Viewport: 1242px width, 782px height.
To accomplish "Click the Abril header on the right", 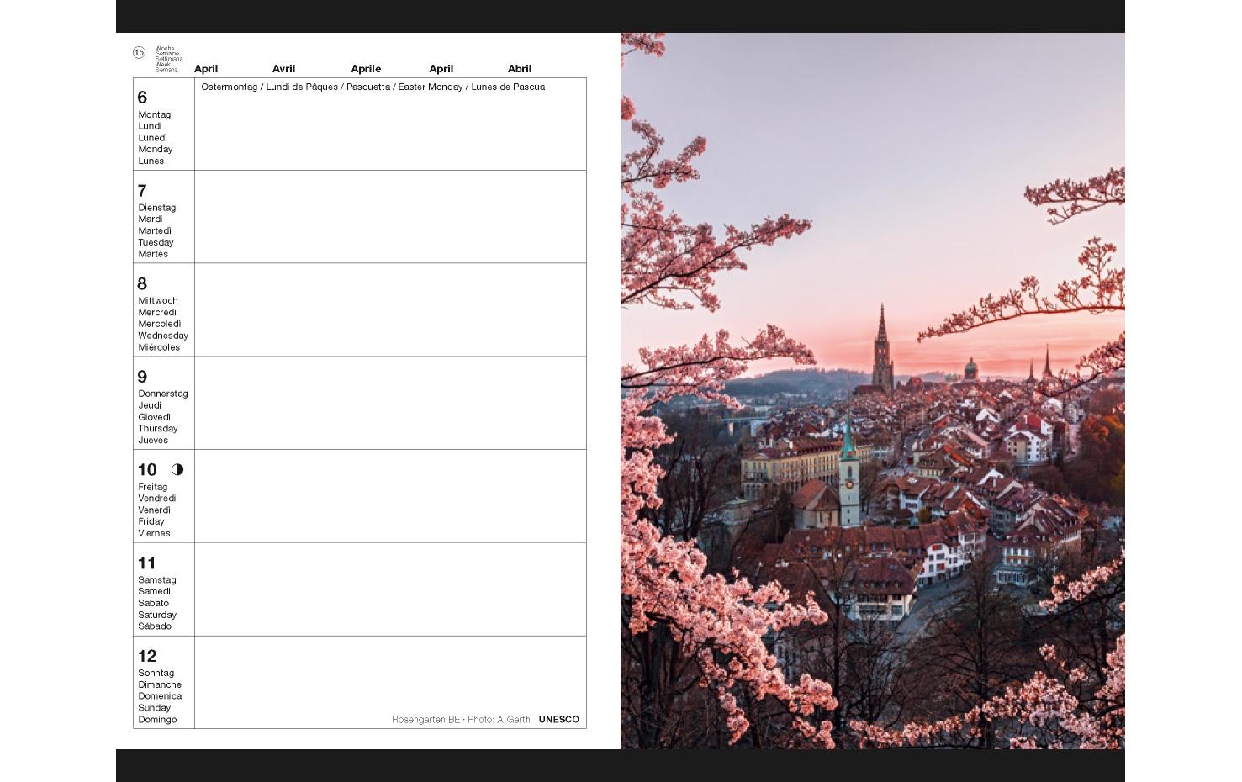I will tap(519, 69).
